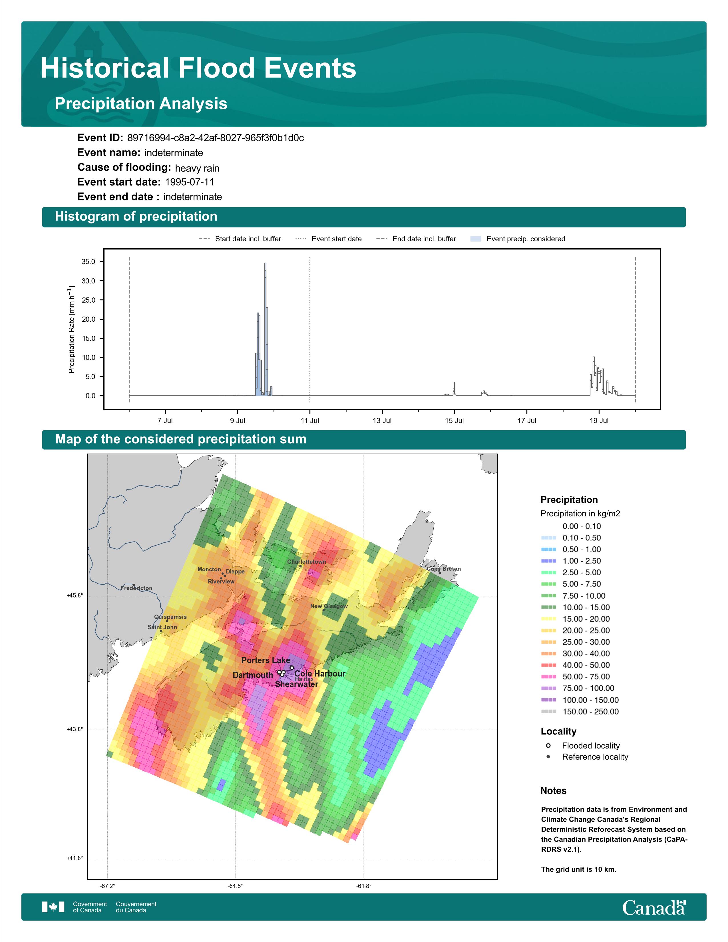Click the heavy rain cause value
This screenshot has height=942, width=728.
point(197,168)
